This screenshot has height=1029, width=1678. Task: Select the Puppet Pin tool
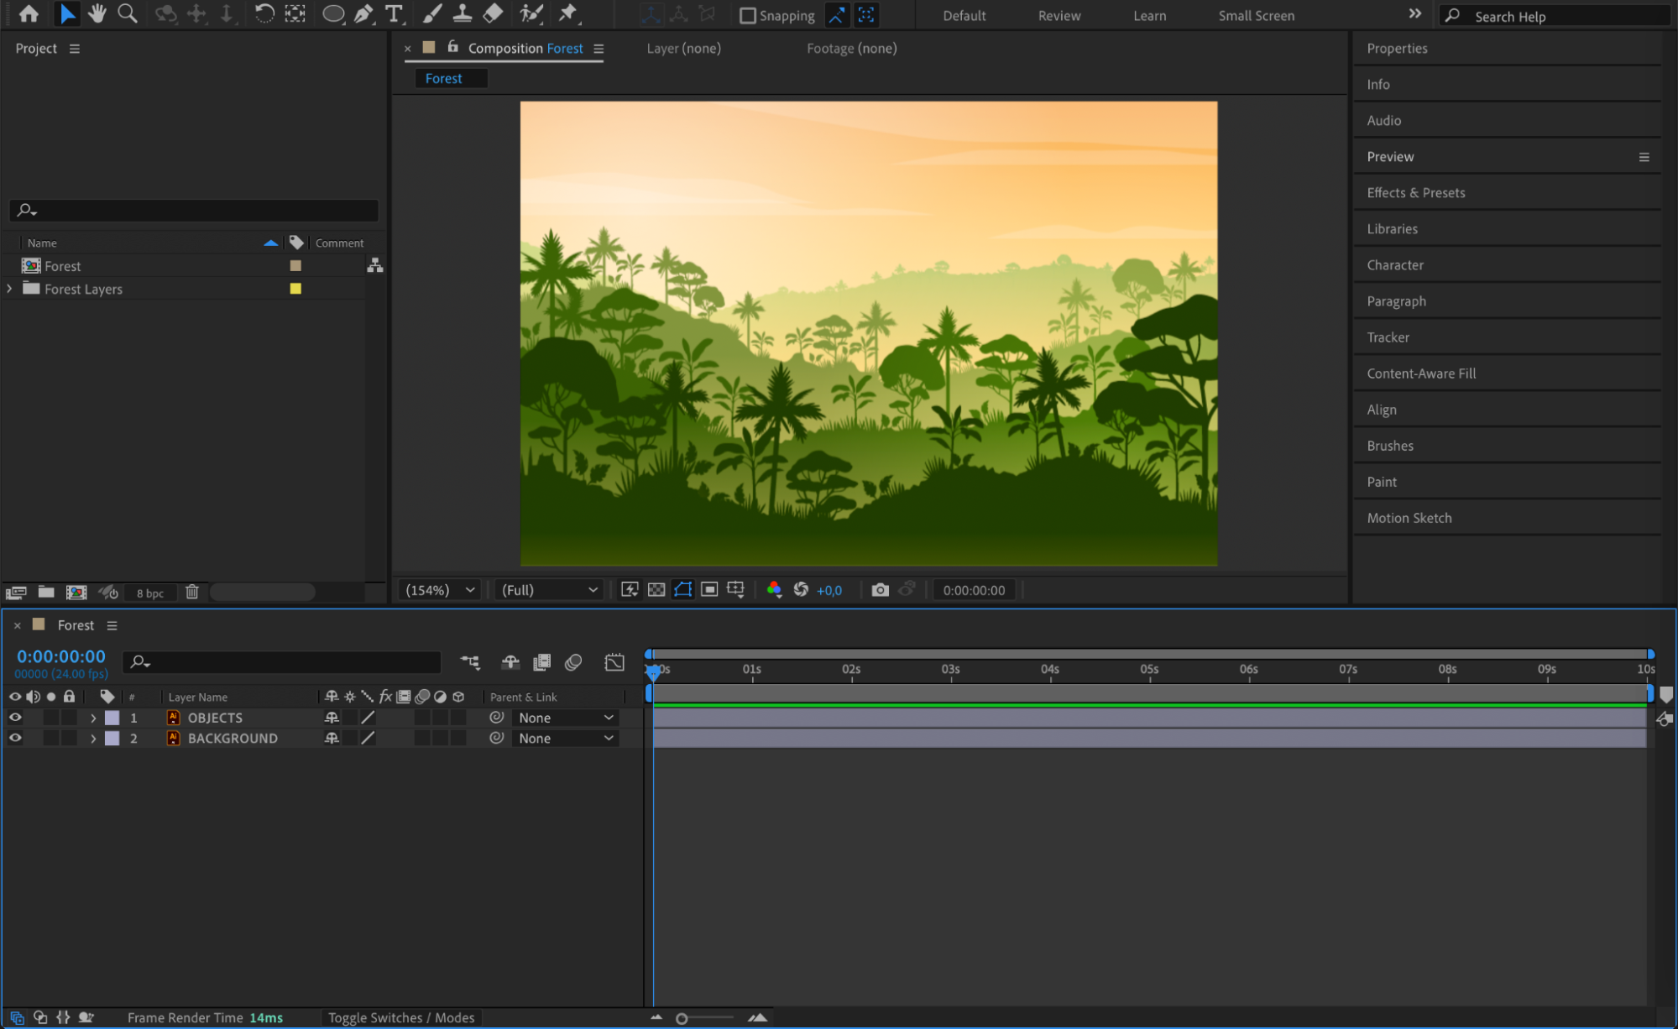coord(568,13)
